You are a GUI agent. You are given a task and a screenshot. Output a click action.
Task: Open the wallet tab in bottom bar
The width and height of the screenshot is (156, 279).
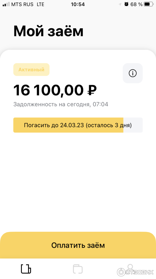[78, 269]
